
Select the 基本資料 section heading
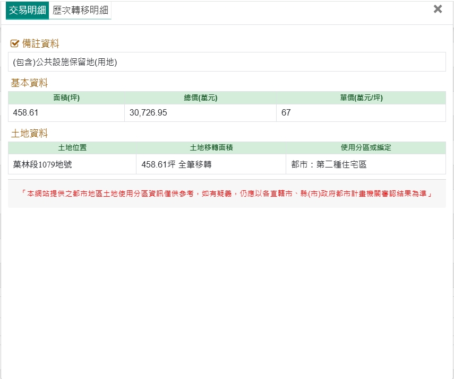click(x=29, y=83)
